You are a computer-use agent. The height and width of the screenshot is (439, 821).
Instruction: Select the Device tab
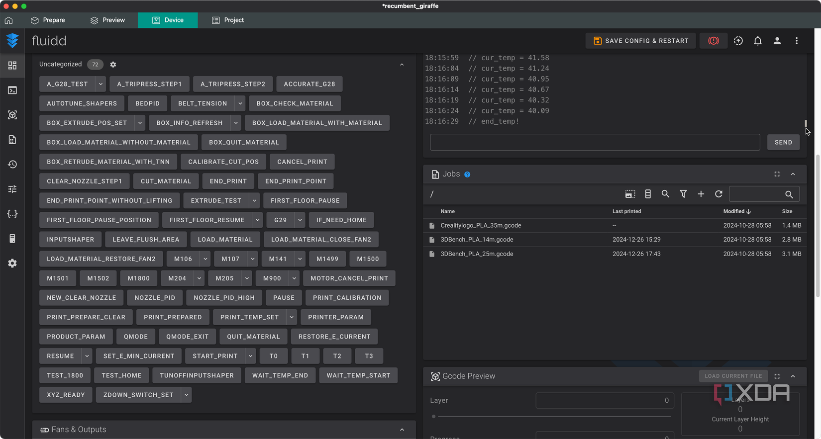168,20
